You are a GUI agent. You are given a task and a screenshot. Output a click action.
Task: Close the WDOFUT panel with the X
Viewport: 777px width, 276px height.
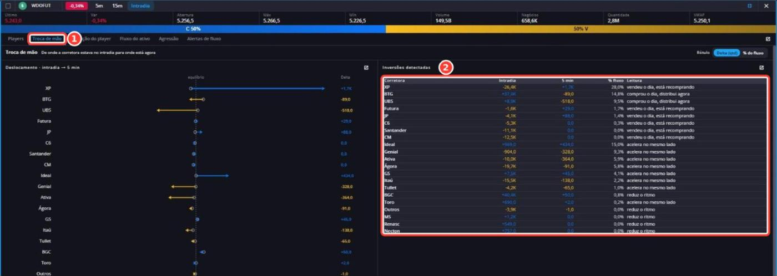766,6
